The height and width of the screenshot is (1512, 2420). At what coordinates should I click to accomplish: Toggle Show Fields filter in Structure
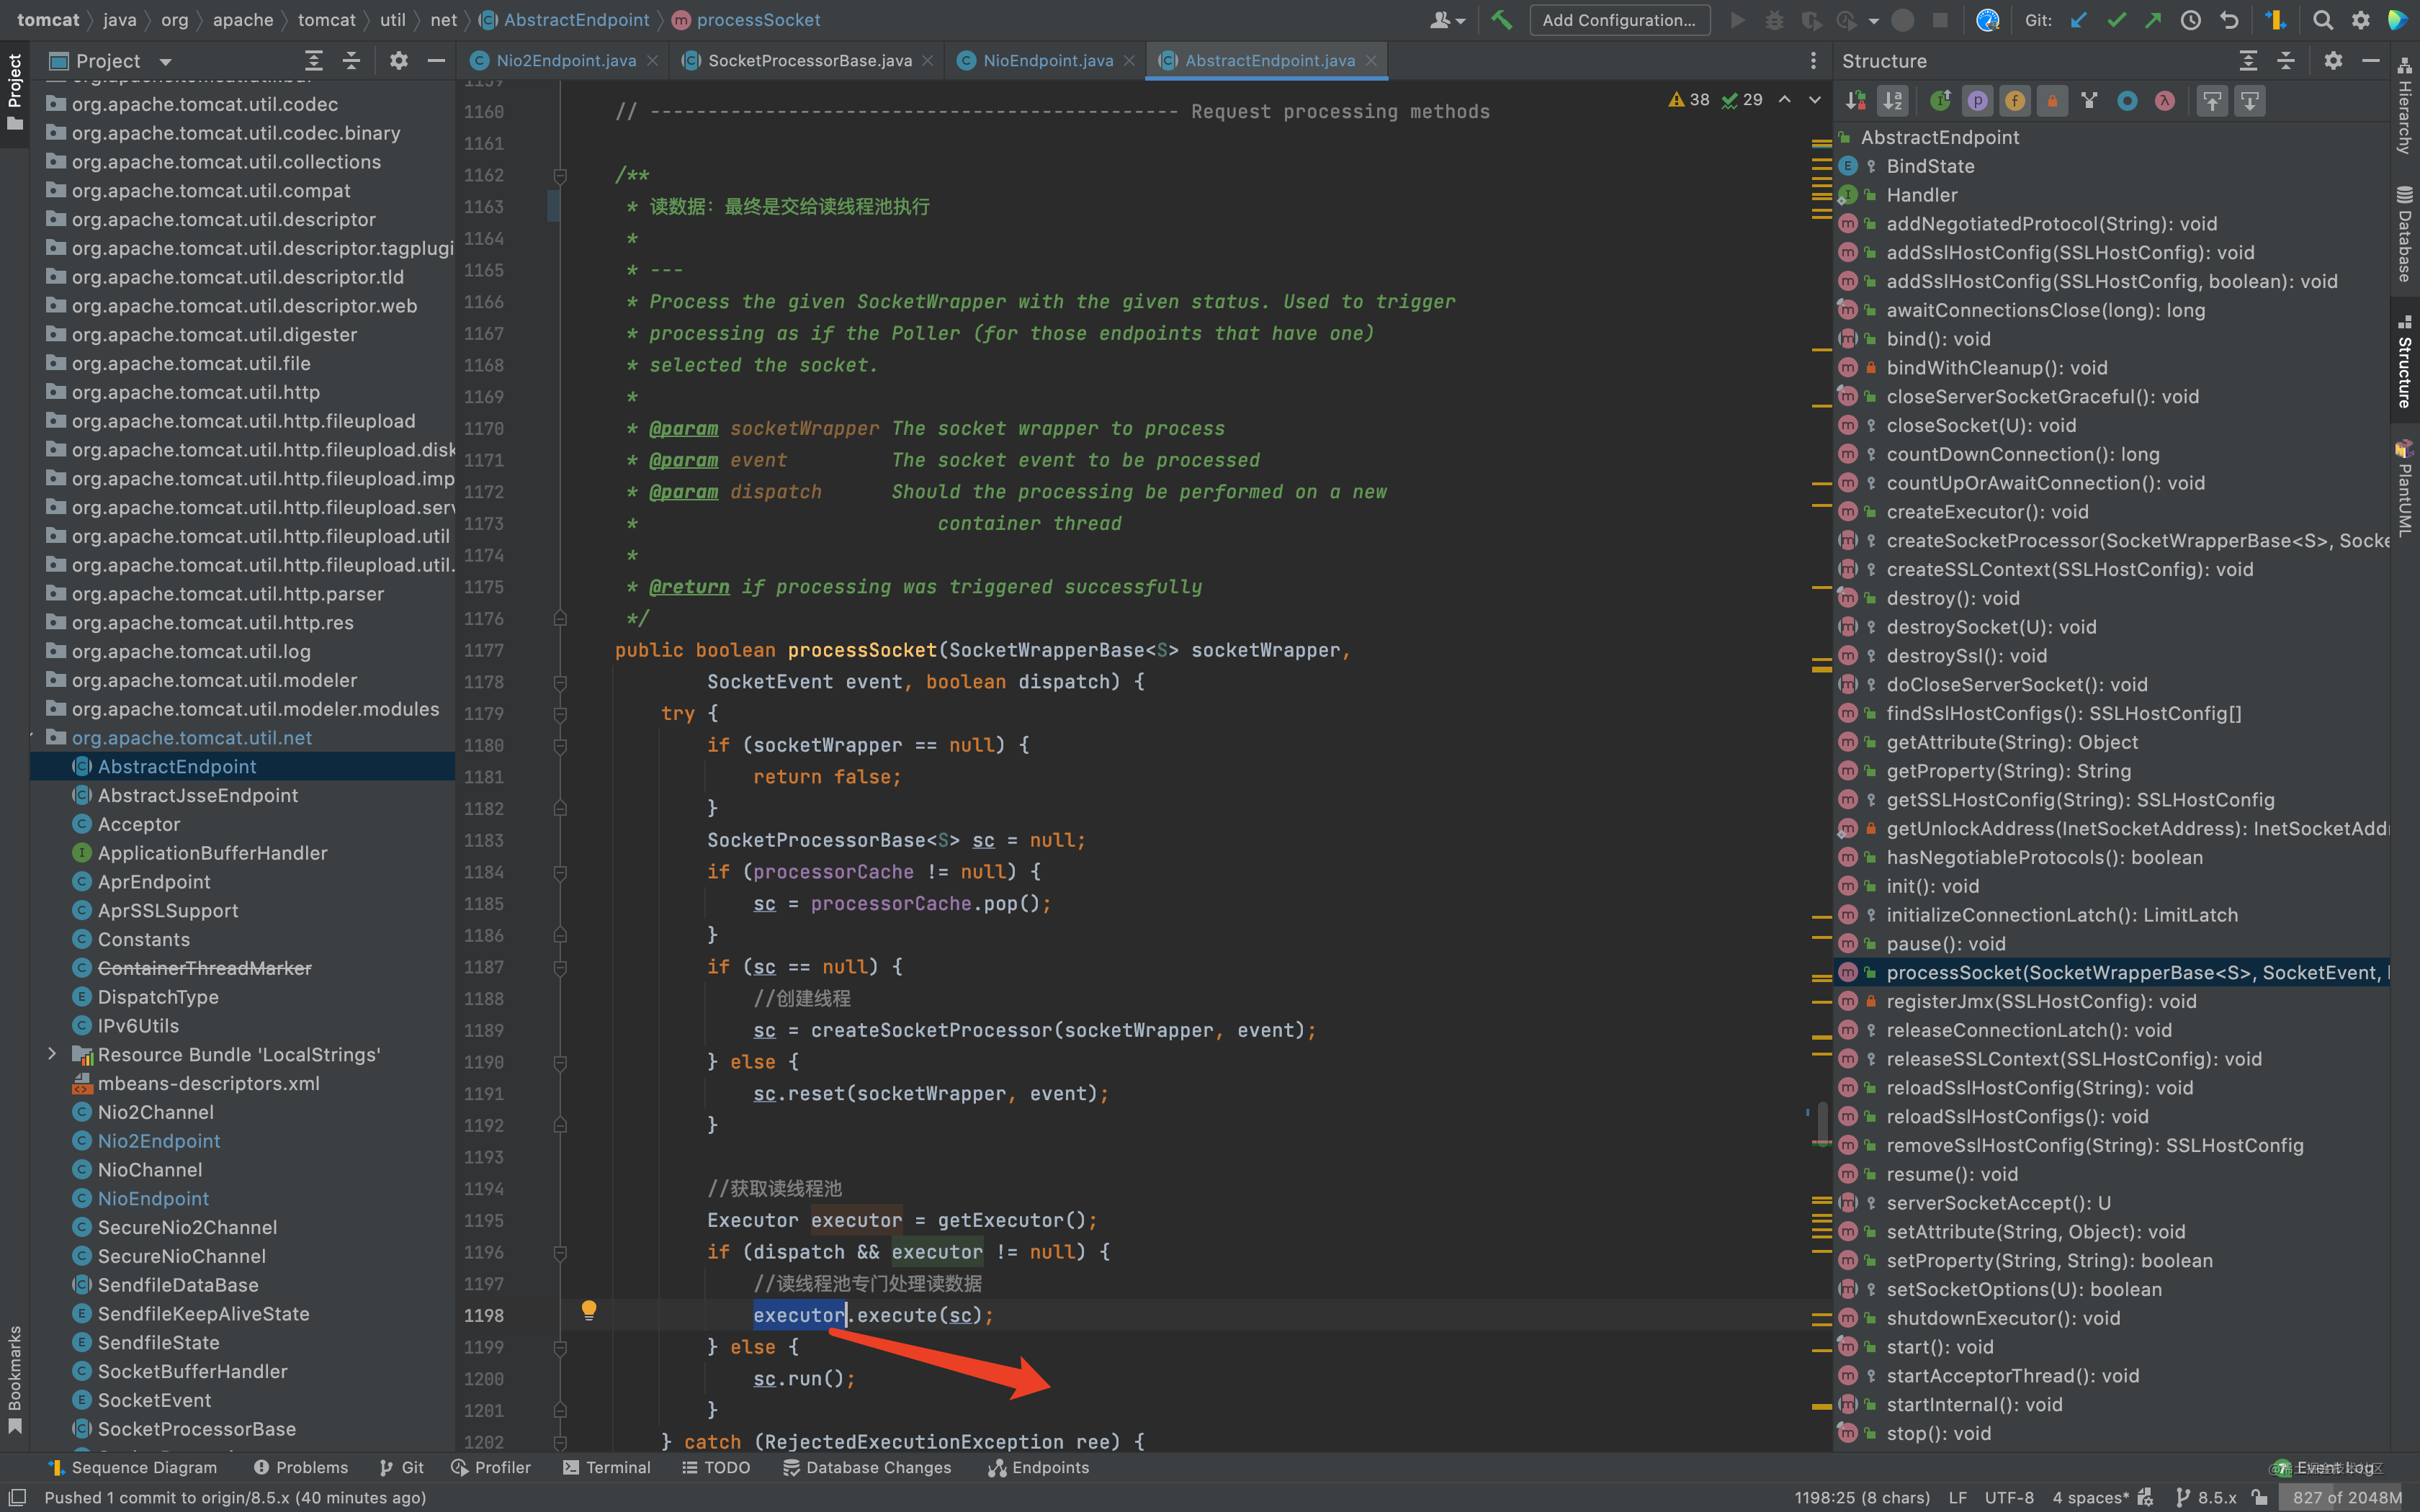coord(2015,101)
